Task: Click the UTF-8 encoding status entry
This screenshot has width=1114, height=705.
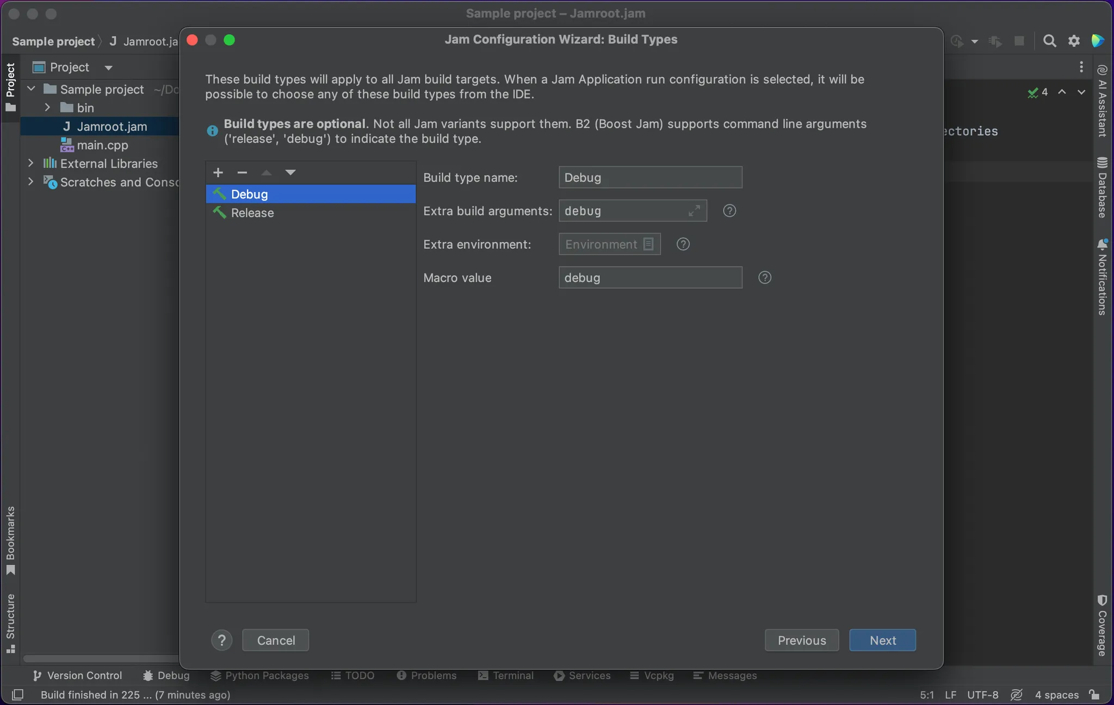Action: tap(983, 695)
